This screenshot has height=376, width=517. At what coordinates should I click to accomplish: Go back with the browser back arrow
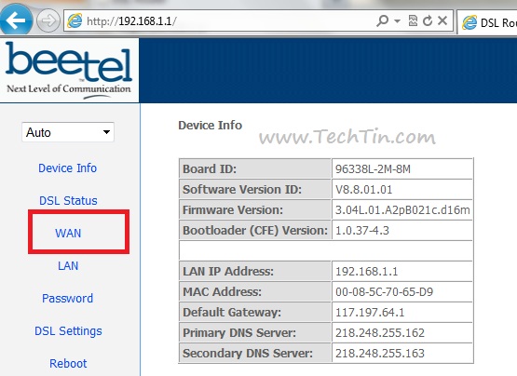click(15, 20)
